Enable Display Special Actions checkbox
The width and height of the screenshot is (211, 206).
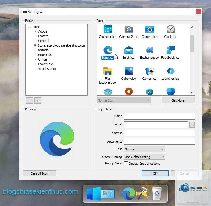(126, 164)
